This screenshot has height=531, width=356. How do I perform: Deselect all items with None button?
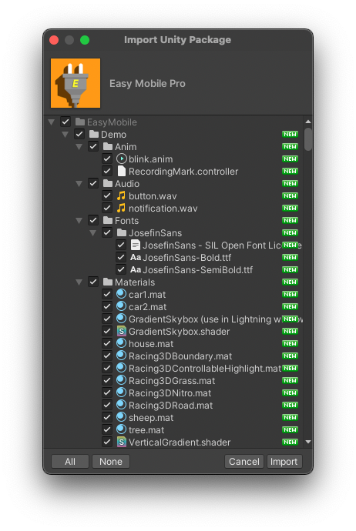(111, 461)
